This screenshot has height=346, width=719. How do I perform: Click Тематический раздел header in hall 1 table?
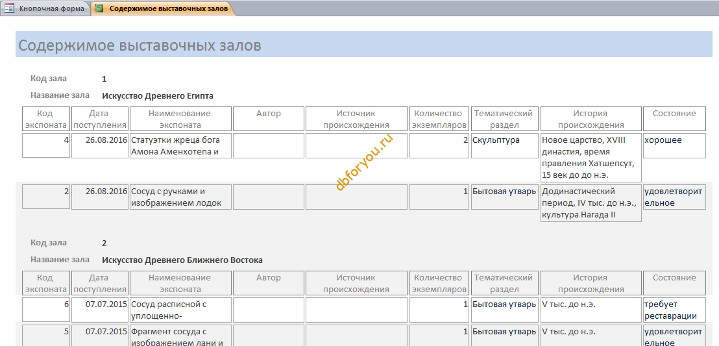(505, 119)
